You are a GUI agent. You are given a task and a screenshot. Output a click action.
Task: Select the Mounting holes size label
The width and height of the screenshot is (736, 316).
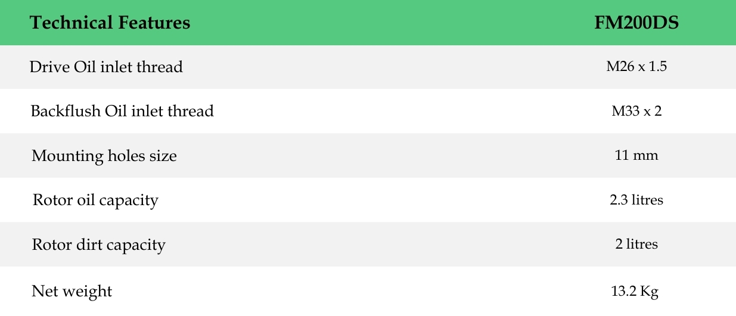(x=104, y=156)
